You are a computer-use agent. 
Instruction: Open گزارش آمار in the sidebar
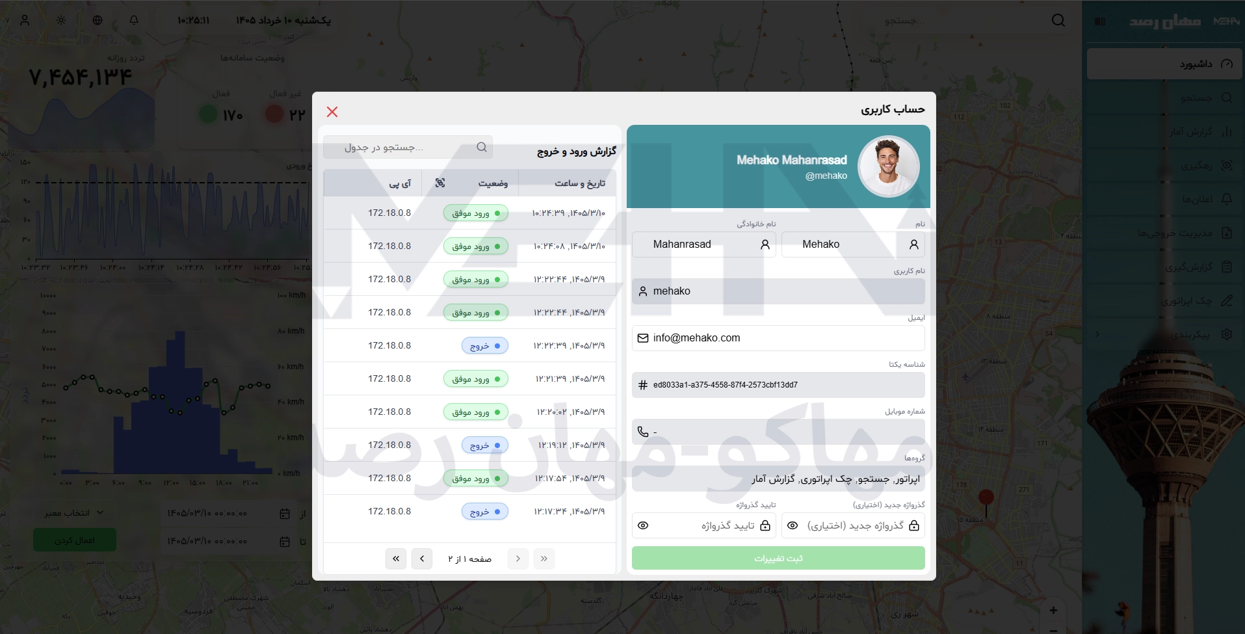1164,131
